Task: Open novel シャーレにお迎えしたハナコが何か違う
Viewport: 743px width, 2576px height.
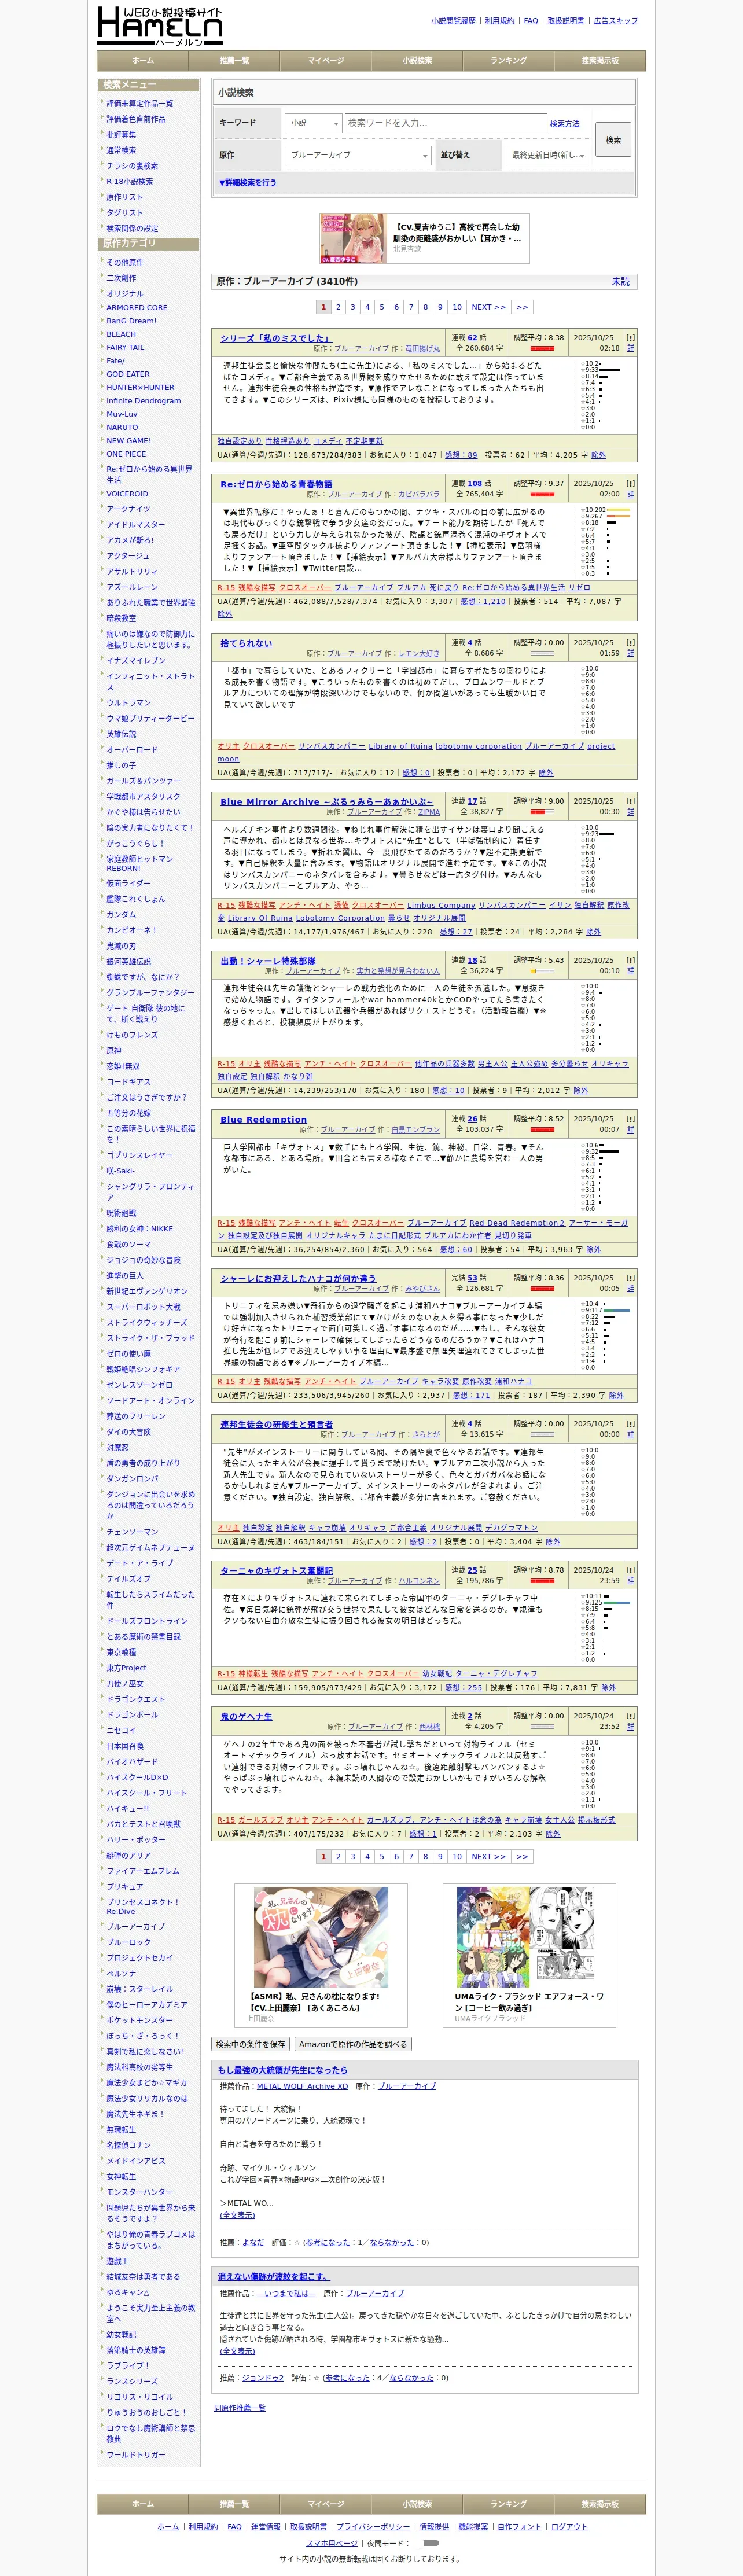Action: pos(298,1279)
